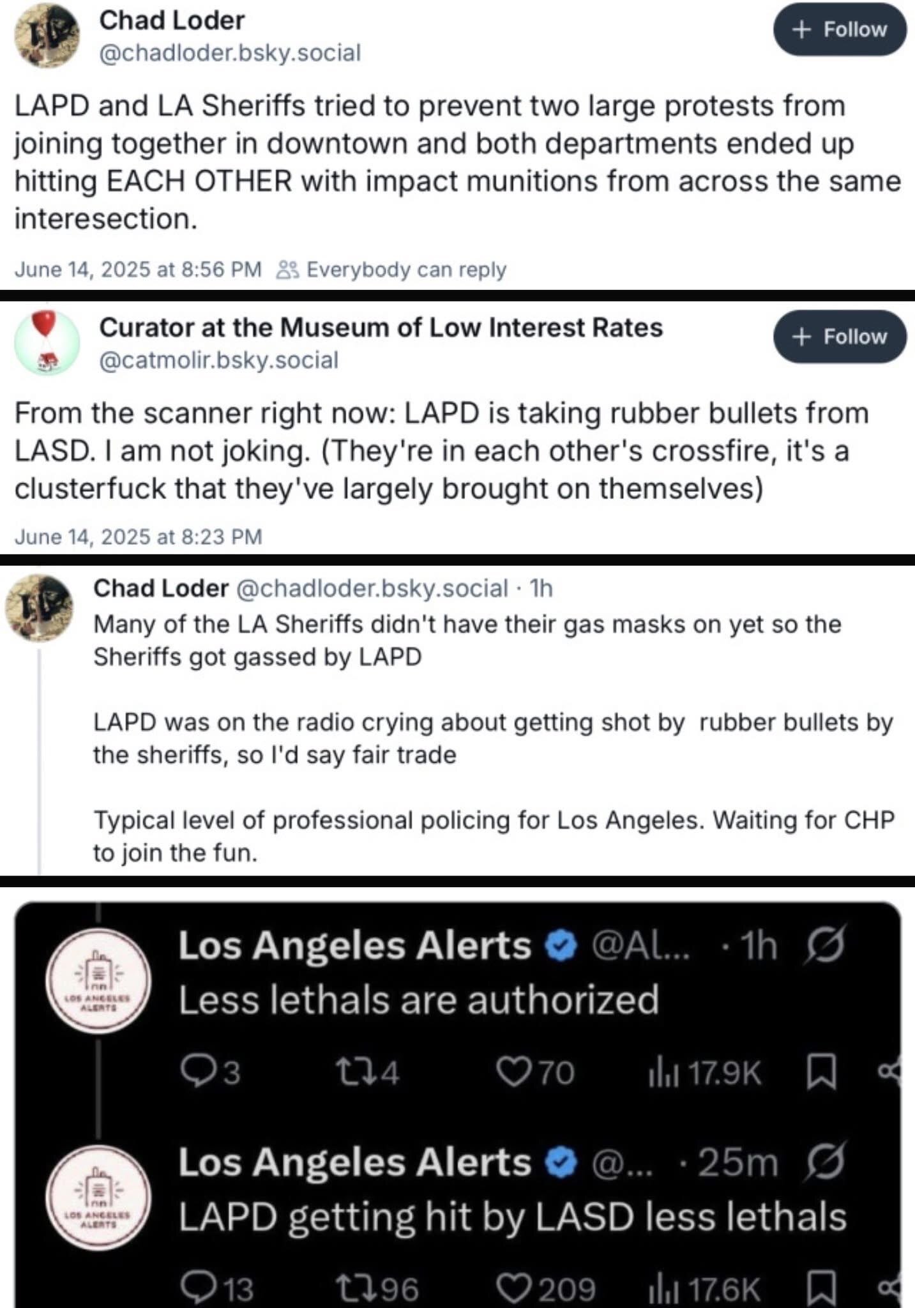Follow the Museum of Low Interest Rates curator
This screenshot has width=915, height=1308.
(x=839, y=337)
